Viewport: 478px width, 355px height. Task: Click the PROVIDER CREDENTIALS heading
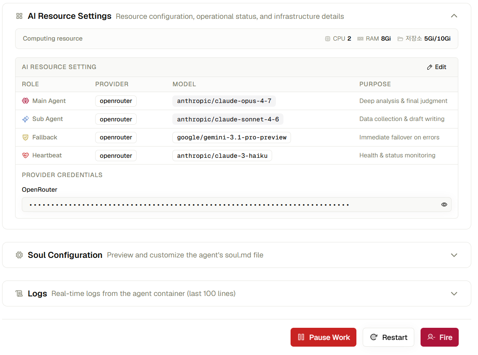(x=62, y=175)
